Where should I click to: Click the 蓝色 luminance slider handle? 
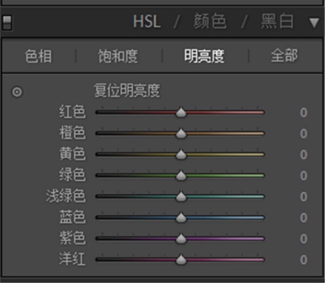pos(181,217)
